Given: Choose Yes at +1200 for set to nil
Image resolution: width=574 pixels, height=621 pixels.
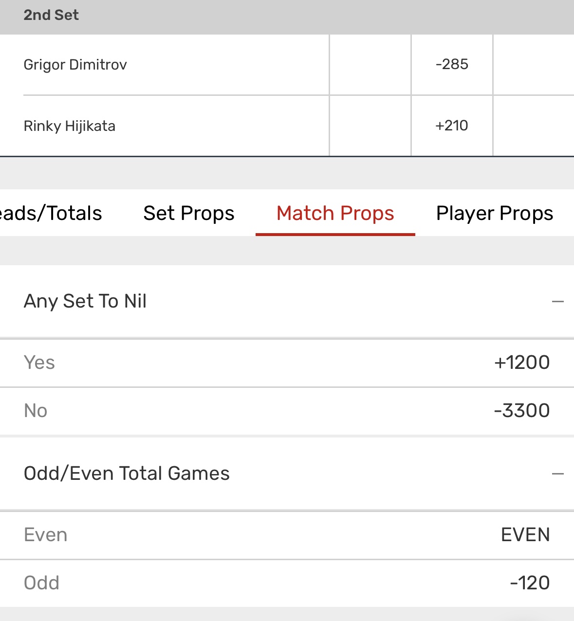Looking at the screenshot, I should (x=521, y=363).
